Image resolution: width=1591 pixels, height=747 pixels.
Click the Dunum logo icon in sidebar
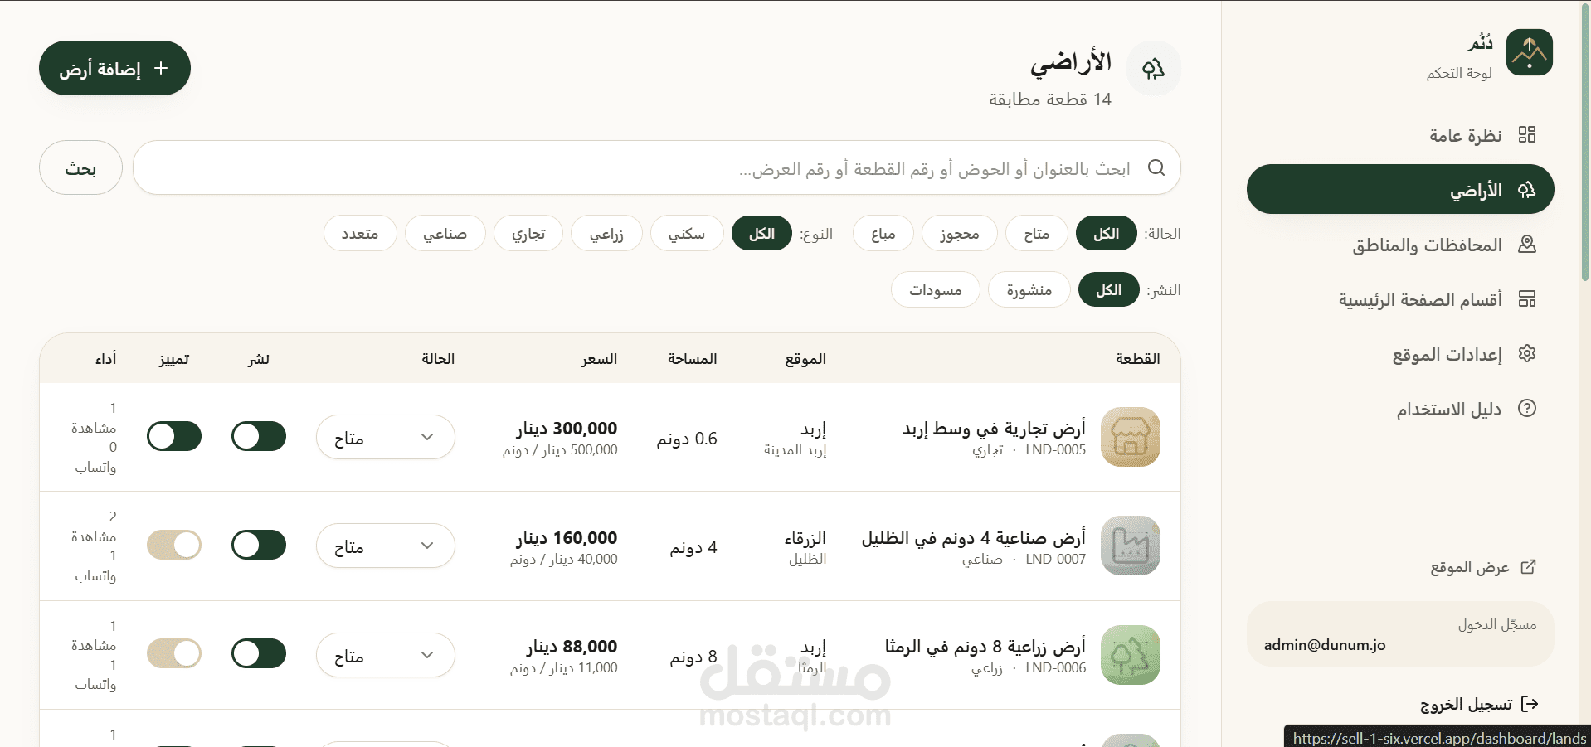coord(1529,52)
